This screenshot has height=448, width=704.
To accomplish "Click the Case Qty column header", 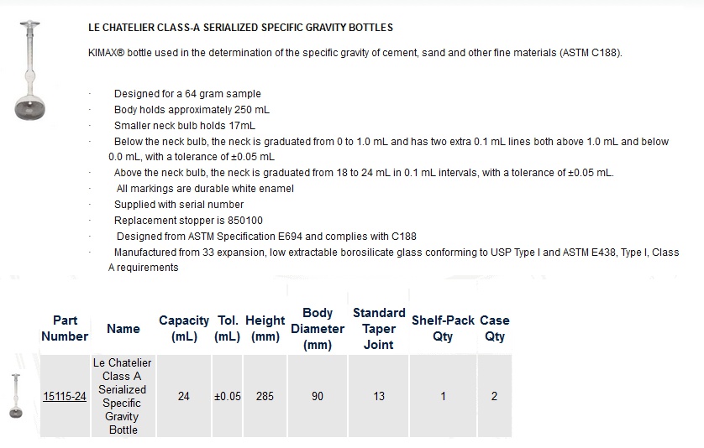I will (494, 328).
